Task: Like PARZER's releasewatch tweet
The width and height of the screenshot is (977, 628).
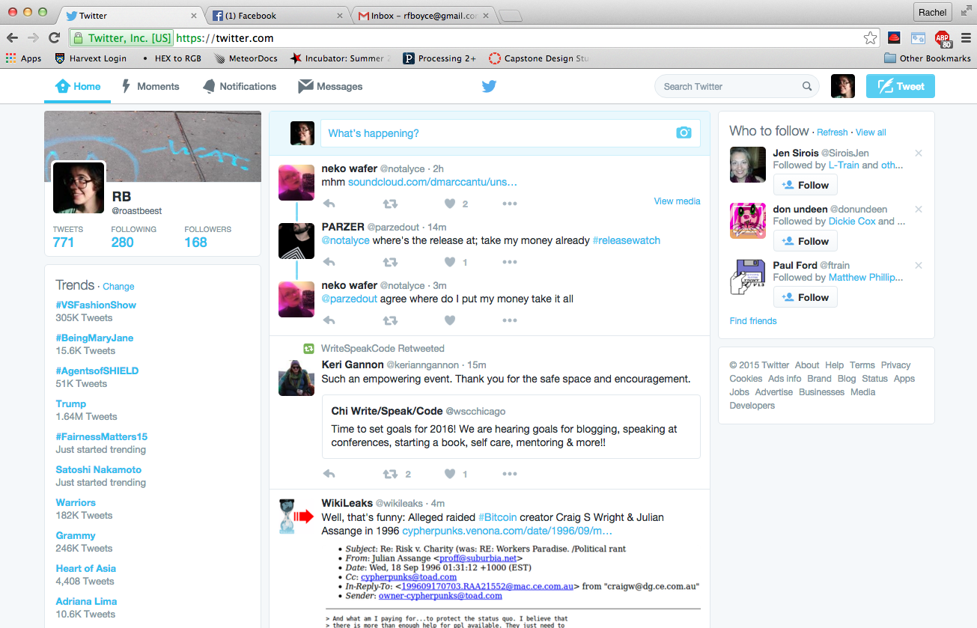Action: 450,262
